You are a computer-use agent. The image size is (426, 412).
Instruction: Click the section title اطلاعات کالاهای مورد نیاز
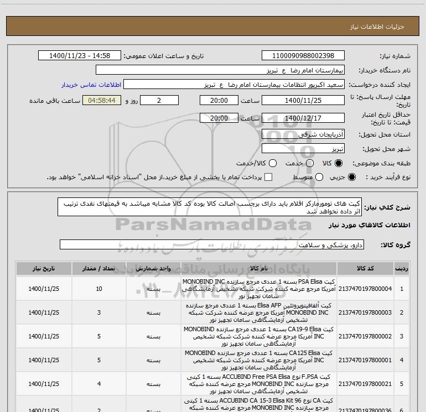point(369,225)
